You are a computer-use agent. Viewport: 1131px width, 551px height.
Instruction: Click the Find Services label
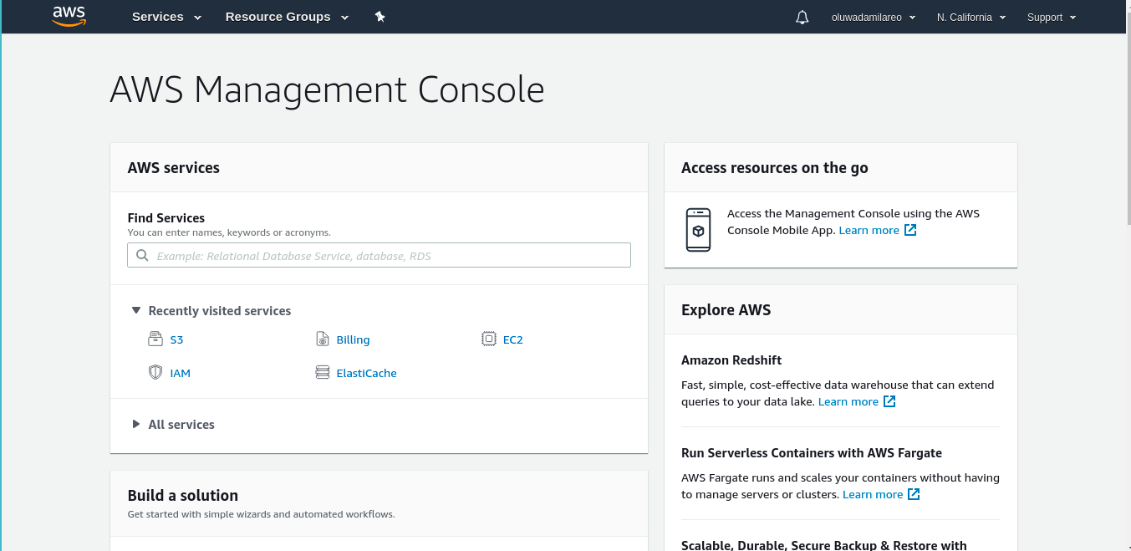point(166,217)
